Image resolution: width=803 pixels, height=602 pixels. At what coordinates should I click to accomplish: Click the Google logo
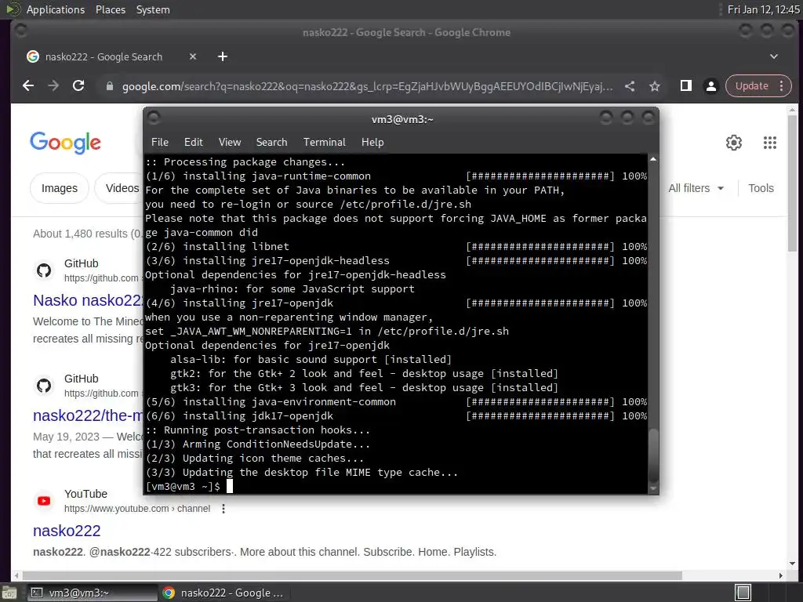[66, 143]
